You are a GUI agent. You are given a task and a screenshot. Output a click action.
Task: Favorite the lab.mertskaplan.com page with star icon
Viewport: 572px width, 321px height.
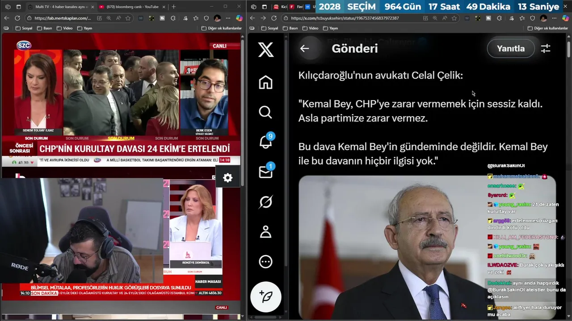click(x=128, y=18)
